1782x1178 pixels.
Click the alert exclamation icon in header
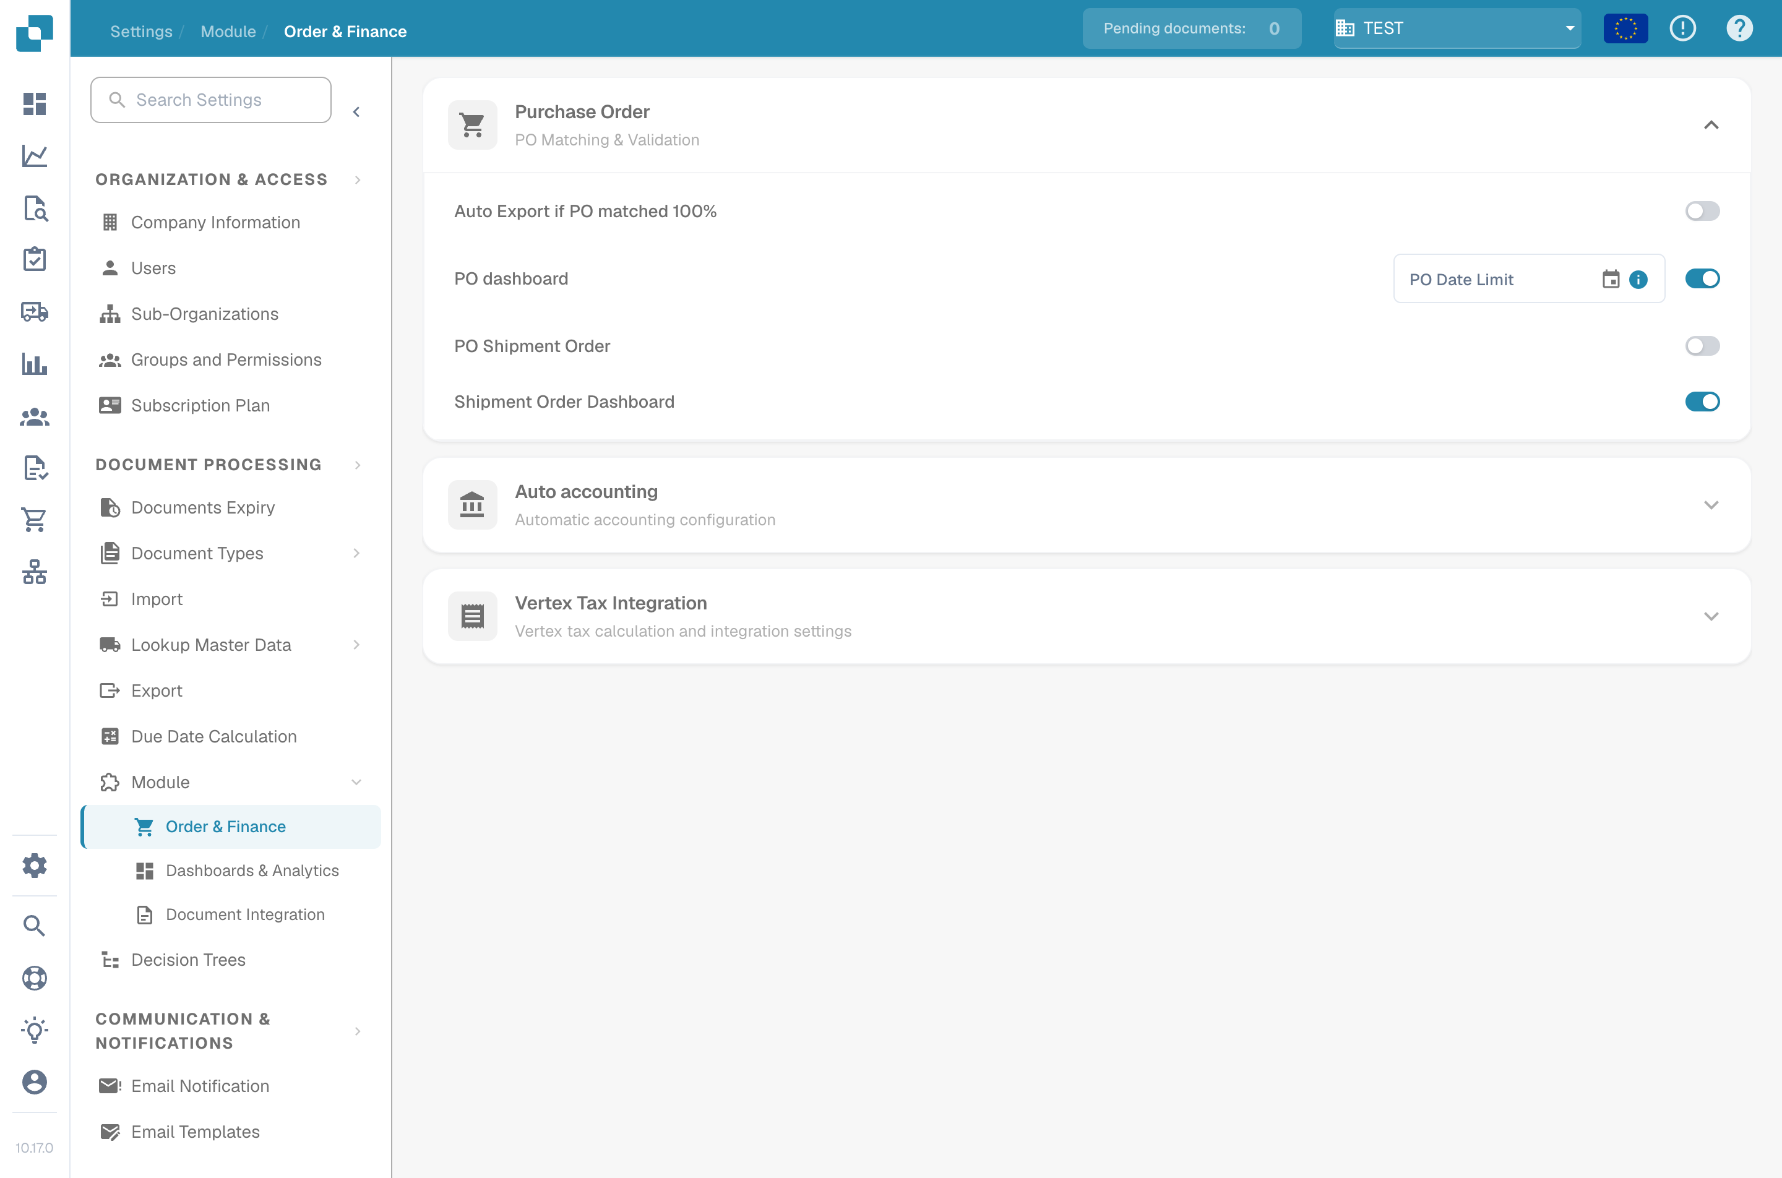(x=1682, y=28)
